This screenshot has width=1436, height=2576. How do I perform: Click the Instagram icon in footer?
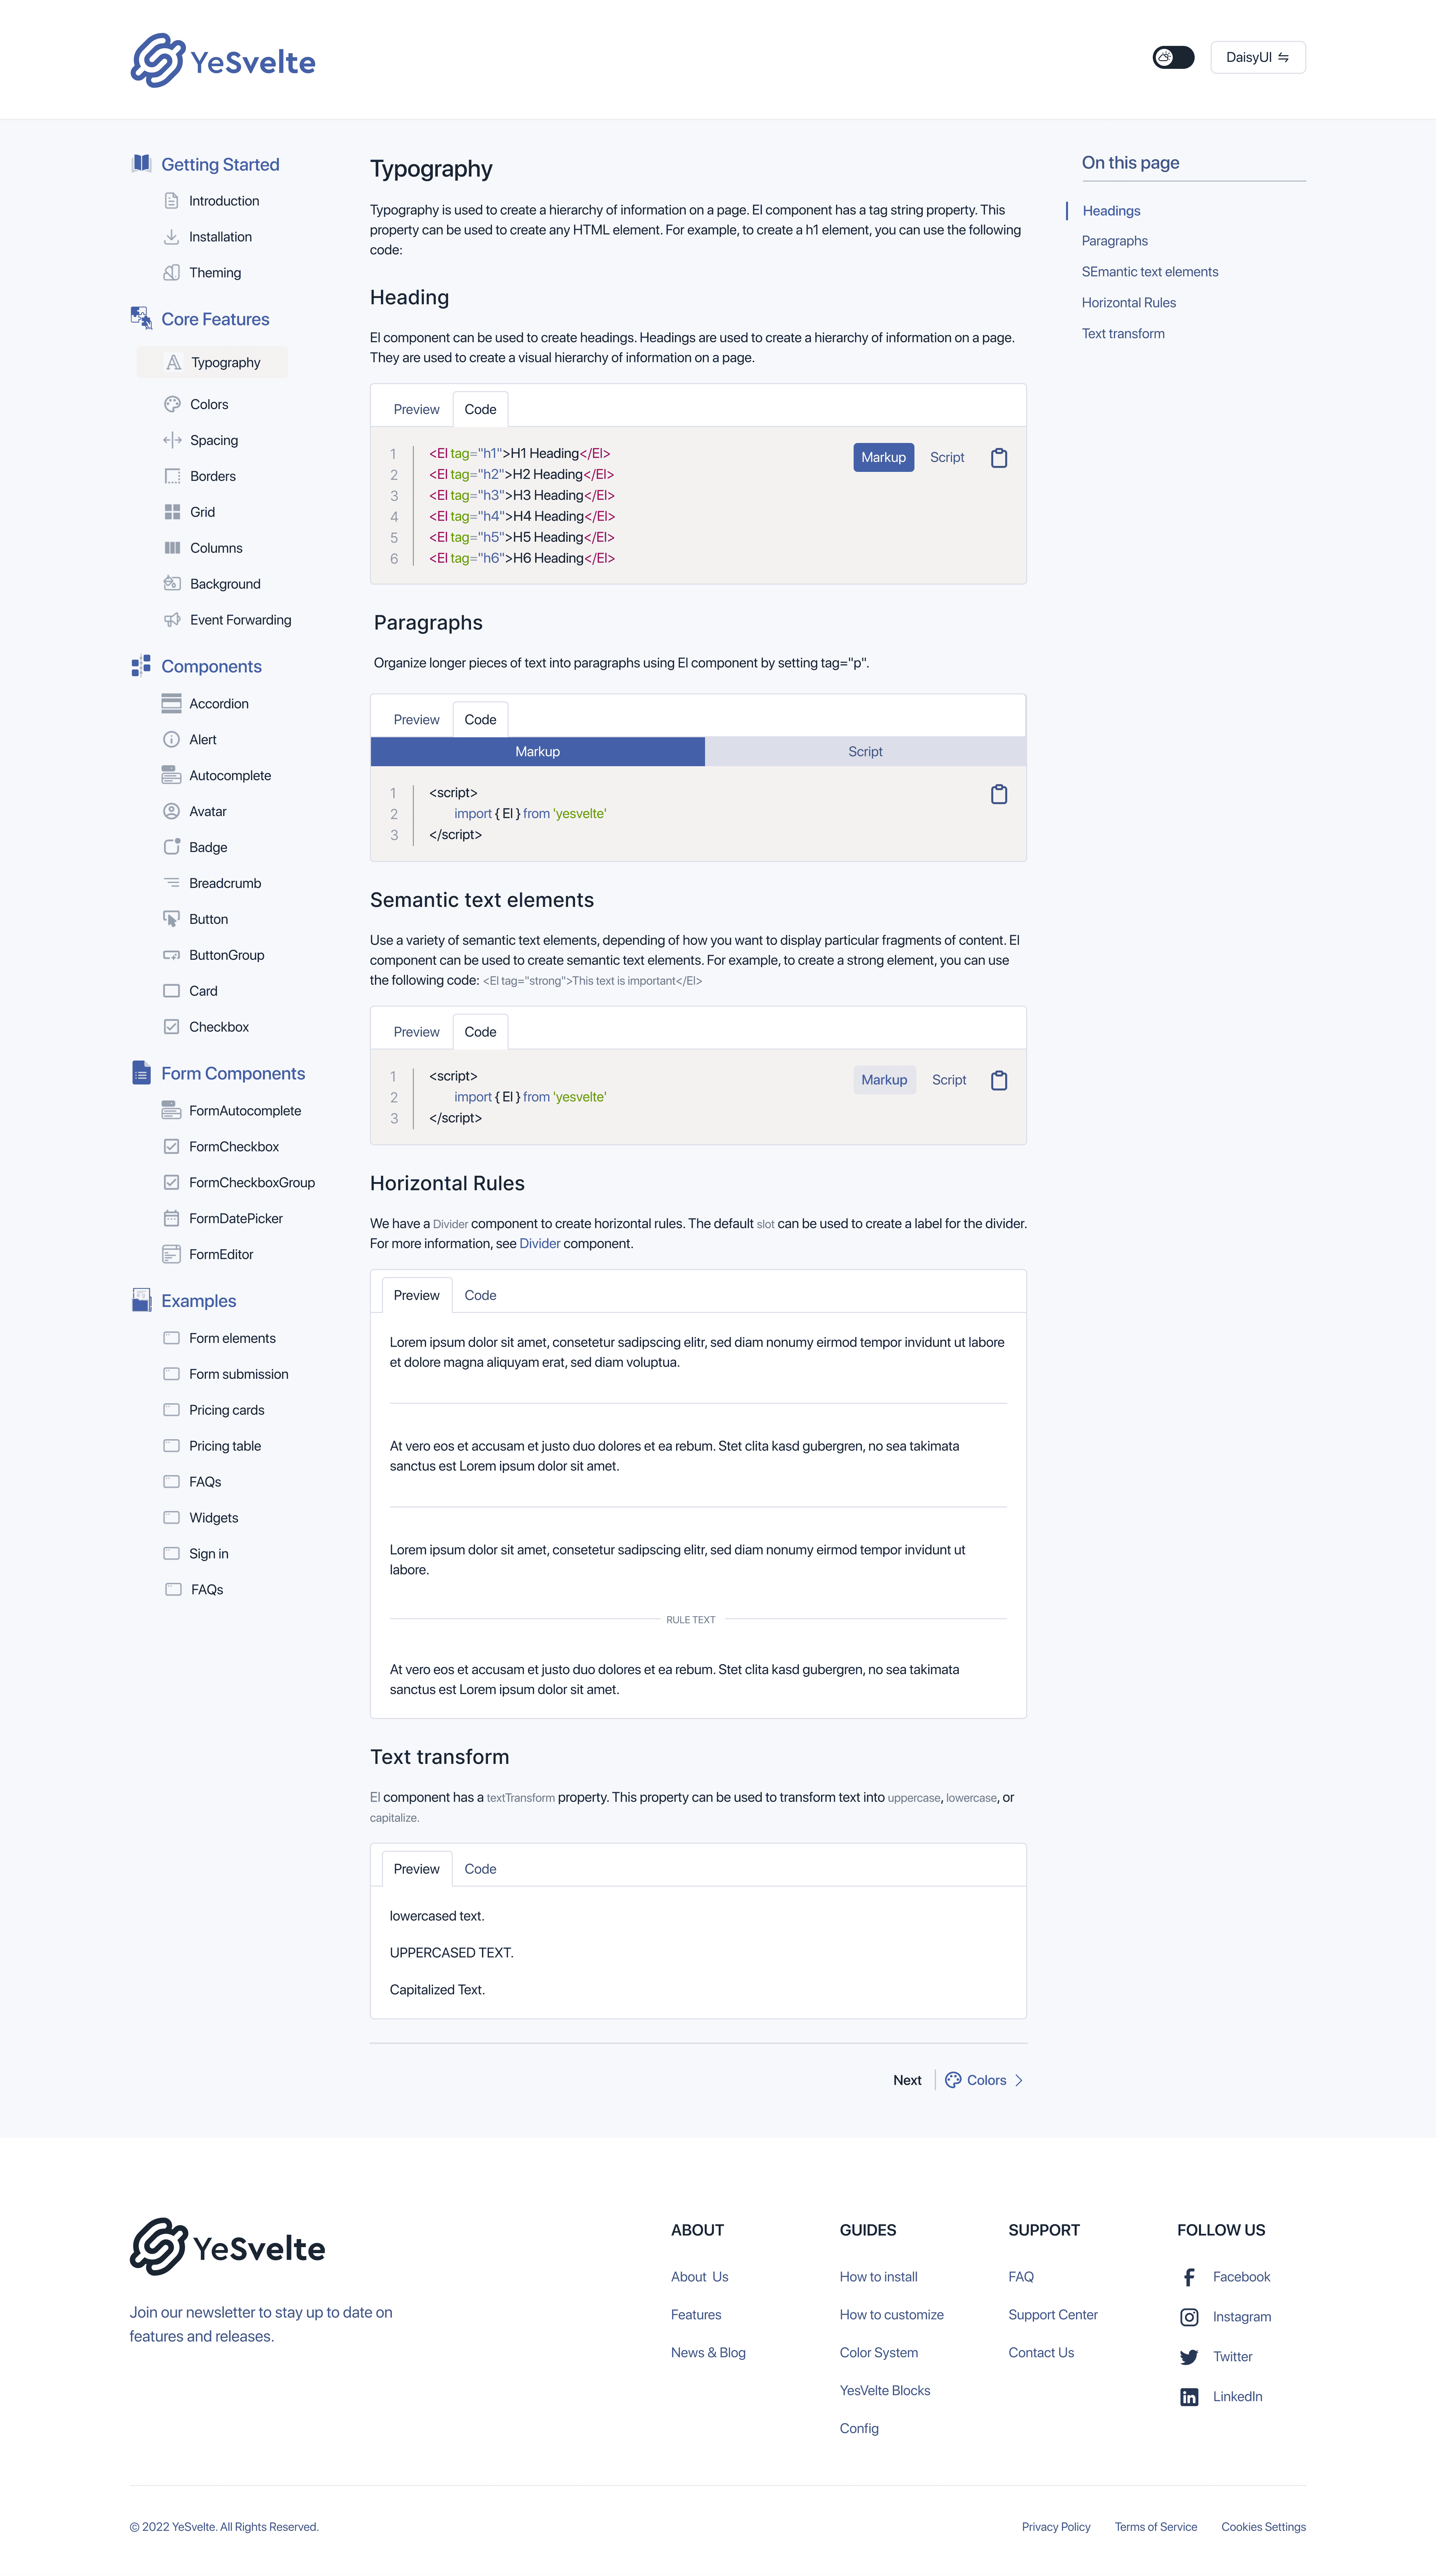pos(1189,2317)
